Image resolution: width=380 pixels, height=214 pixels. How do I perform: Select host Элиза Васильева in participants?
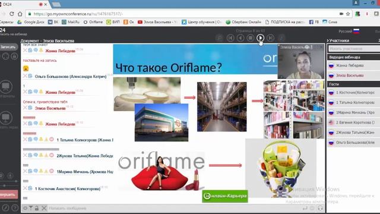pyautogui.click(x=353, y=75)
